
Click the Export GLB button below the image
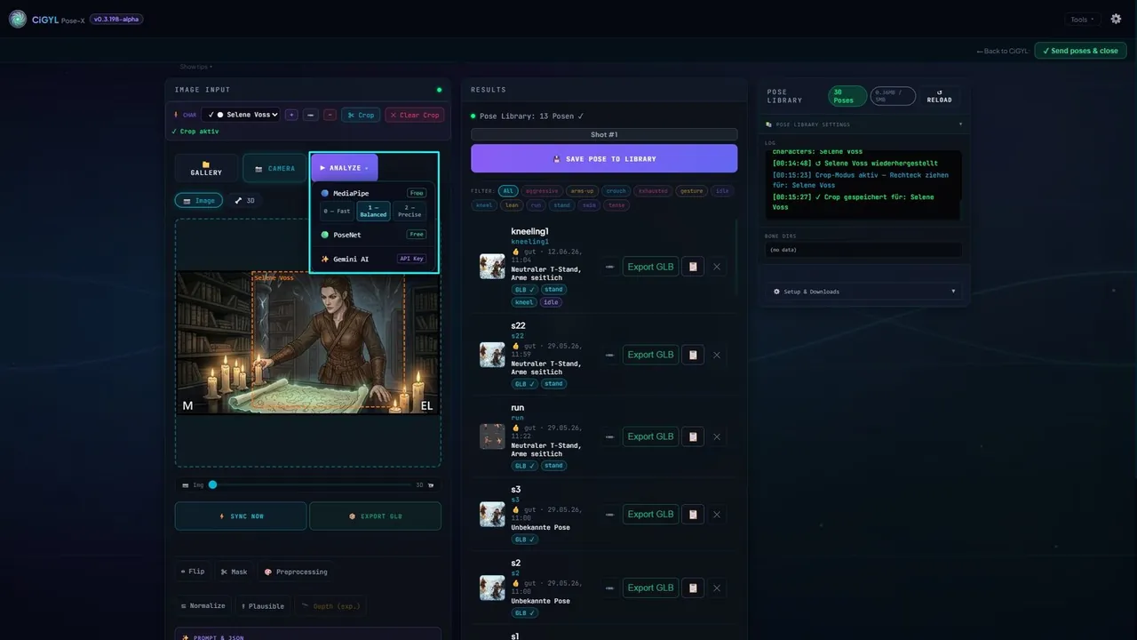click(x=375, y=516)
